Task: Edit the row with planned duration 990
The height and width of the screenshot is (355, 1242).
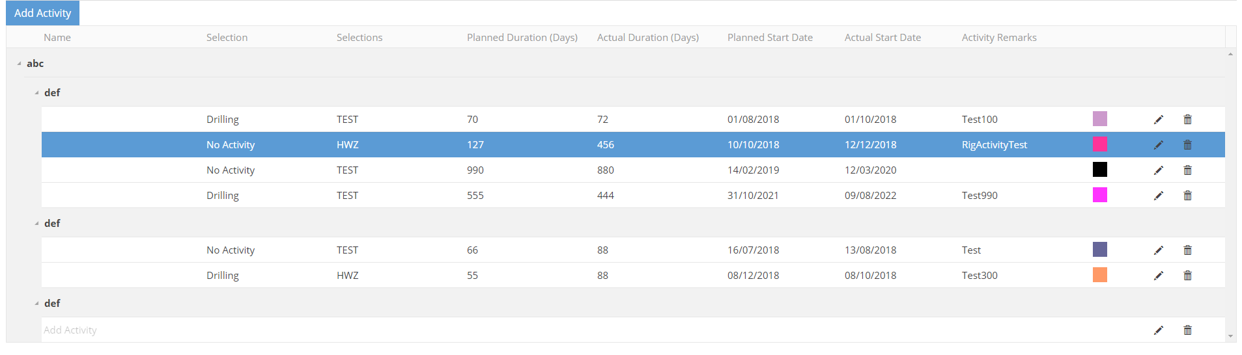Action: coord(1158,170)
